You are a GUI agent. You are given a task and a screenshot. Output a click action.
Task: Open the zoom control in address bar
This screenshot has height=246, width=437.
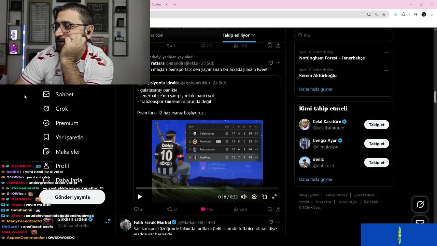click(376, 14)
